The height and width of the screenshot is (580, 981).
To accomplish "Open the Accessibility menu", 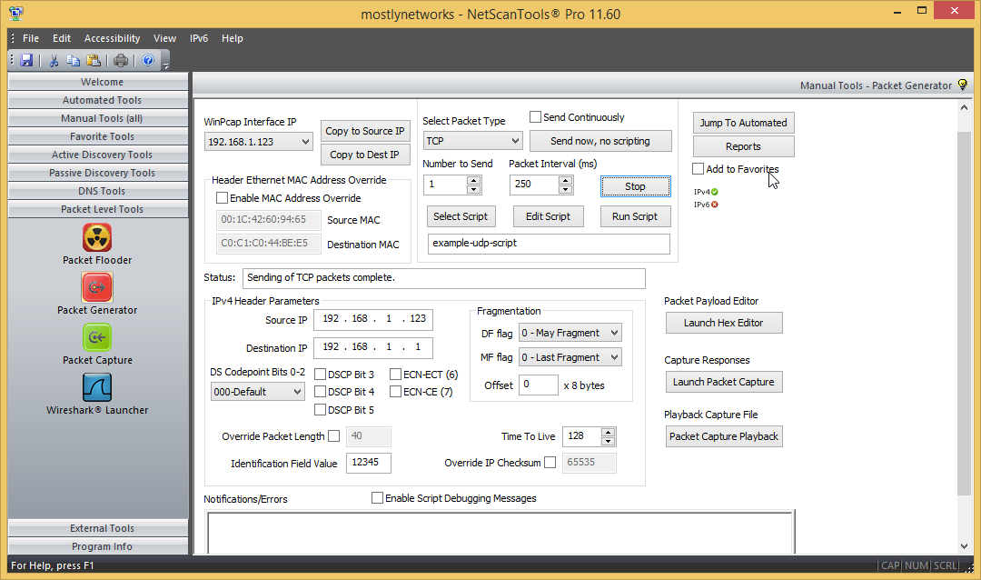I will 112,38.
